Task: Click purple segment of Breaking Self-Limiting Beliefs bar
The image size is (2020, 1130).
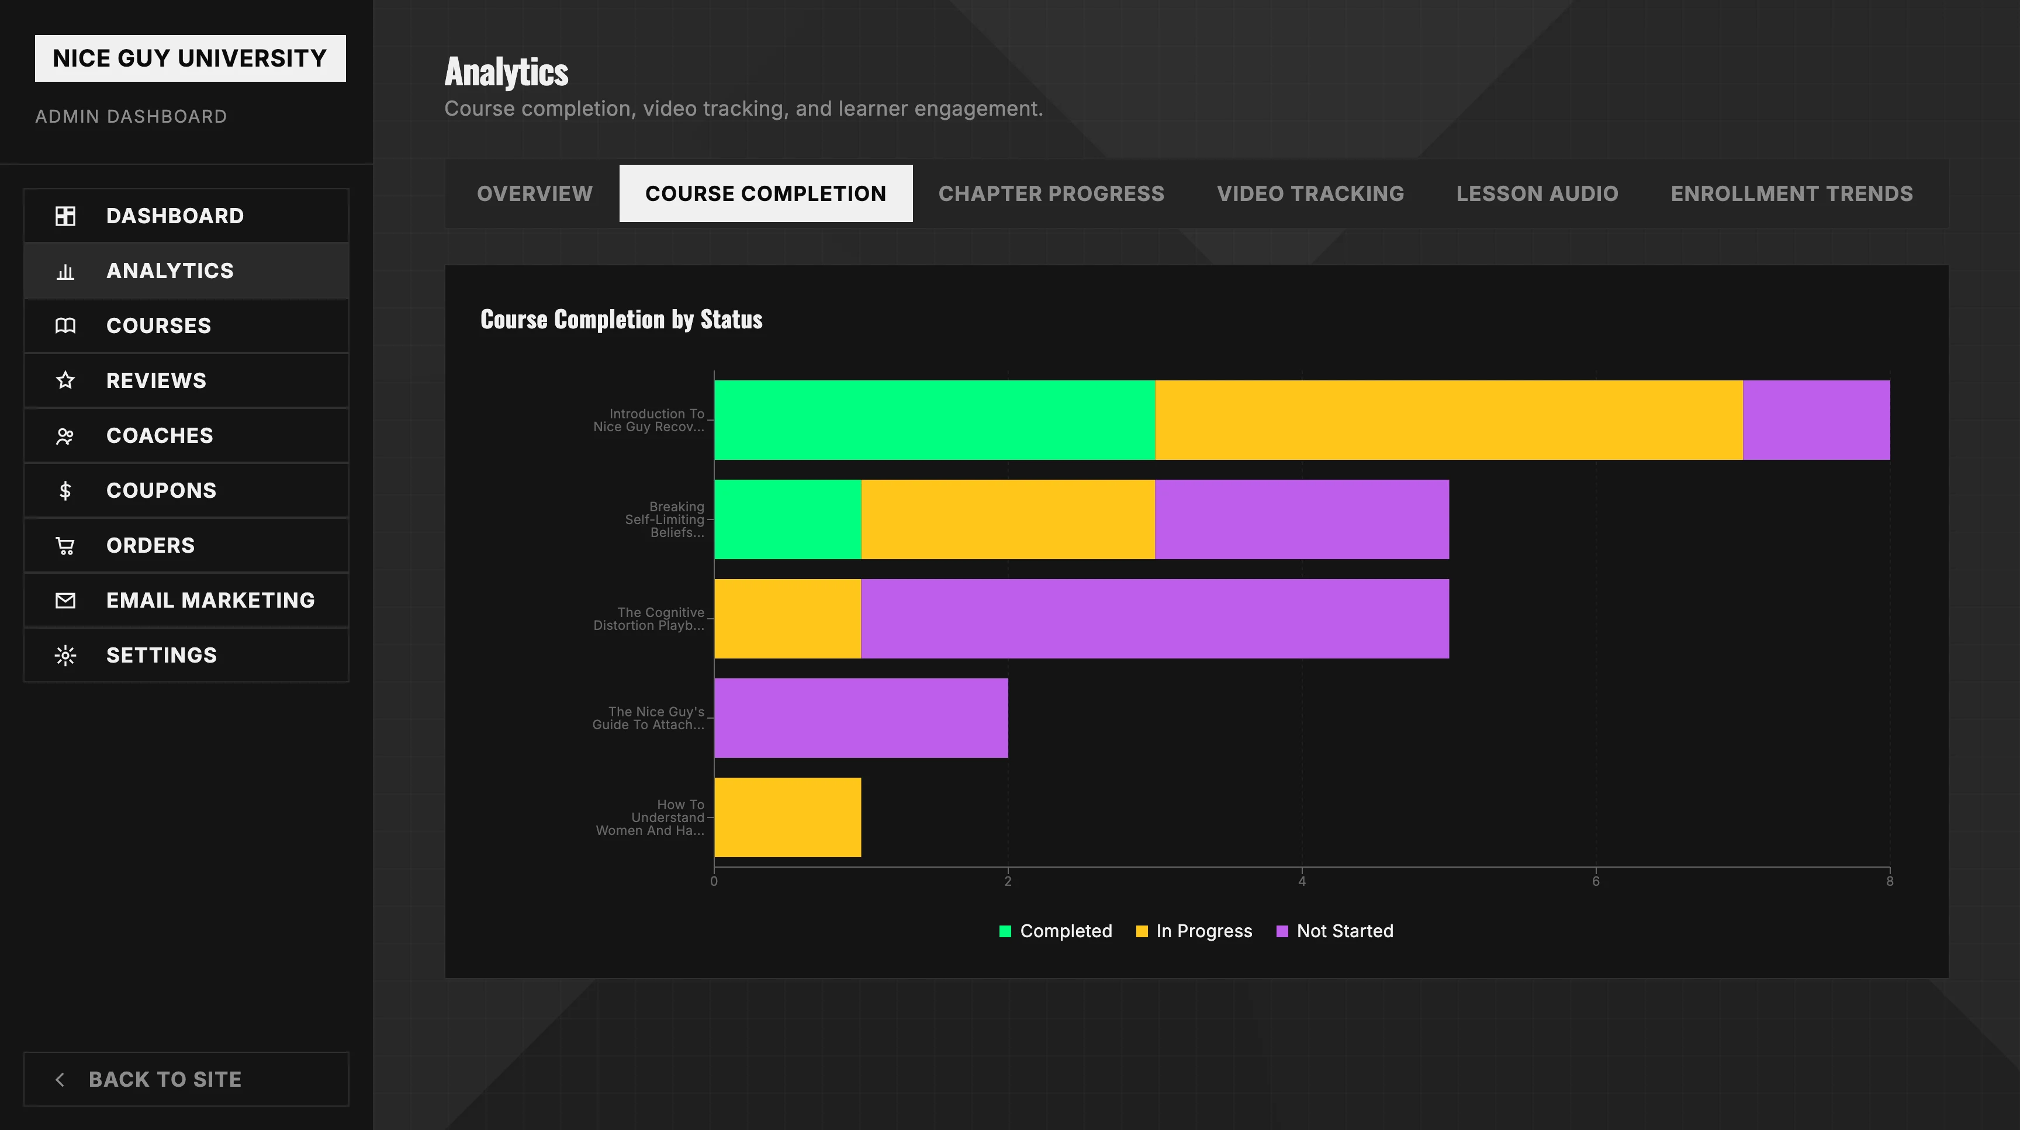Action: [x=1302, y=519]
